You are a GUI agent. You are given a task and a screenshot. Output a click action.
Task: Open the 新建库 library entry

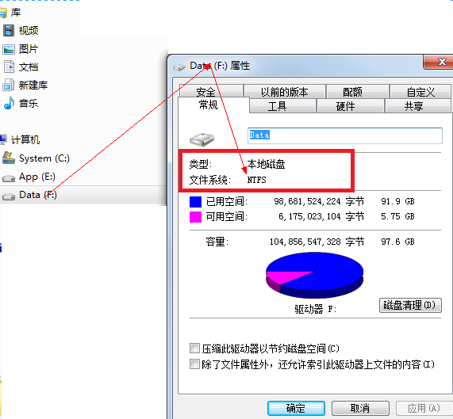coord(33,85)
